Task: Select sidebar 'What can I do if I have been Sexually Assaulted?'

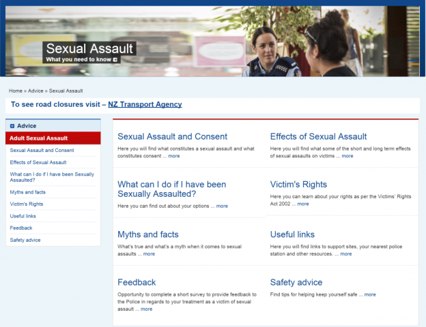Action: coord(52,177)
